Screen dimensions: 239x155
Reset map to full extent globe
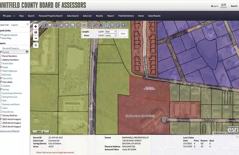tap(36, 32)
